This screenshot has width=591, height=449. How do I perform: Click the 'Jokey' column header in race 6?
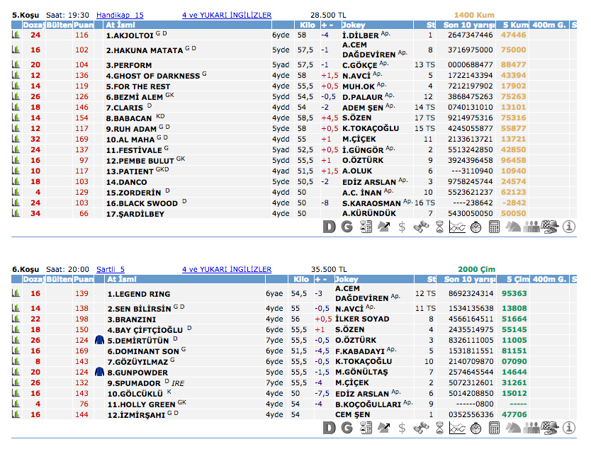click(x=354, y=279)
